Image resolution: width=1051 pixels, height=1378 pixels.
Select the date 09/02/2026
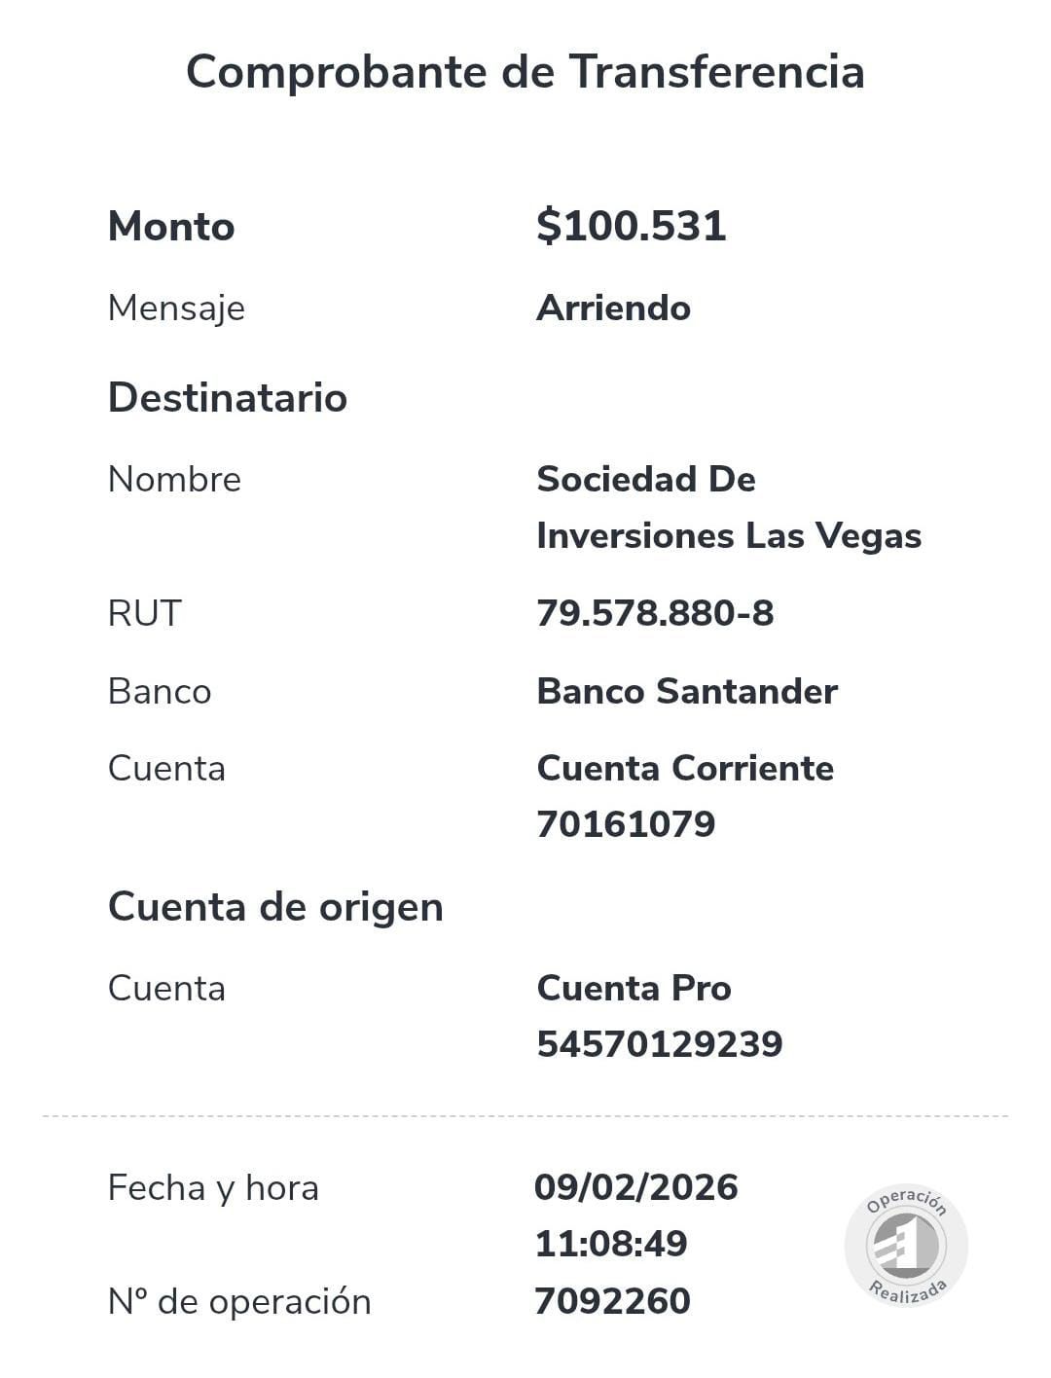[x=636, y=1187]
